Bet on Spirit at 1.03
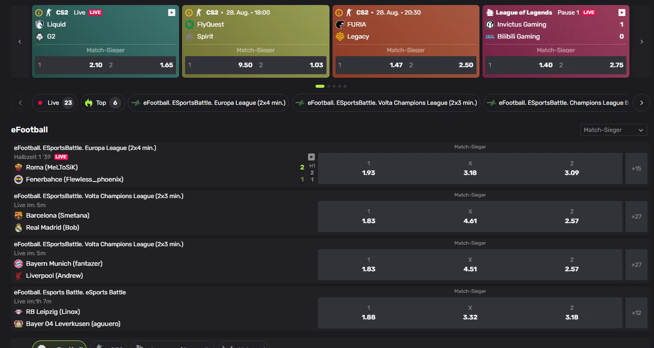Image resolution: width=654 pixels, height=348 pixels. [291, 65]
